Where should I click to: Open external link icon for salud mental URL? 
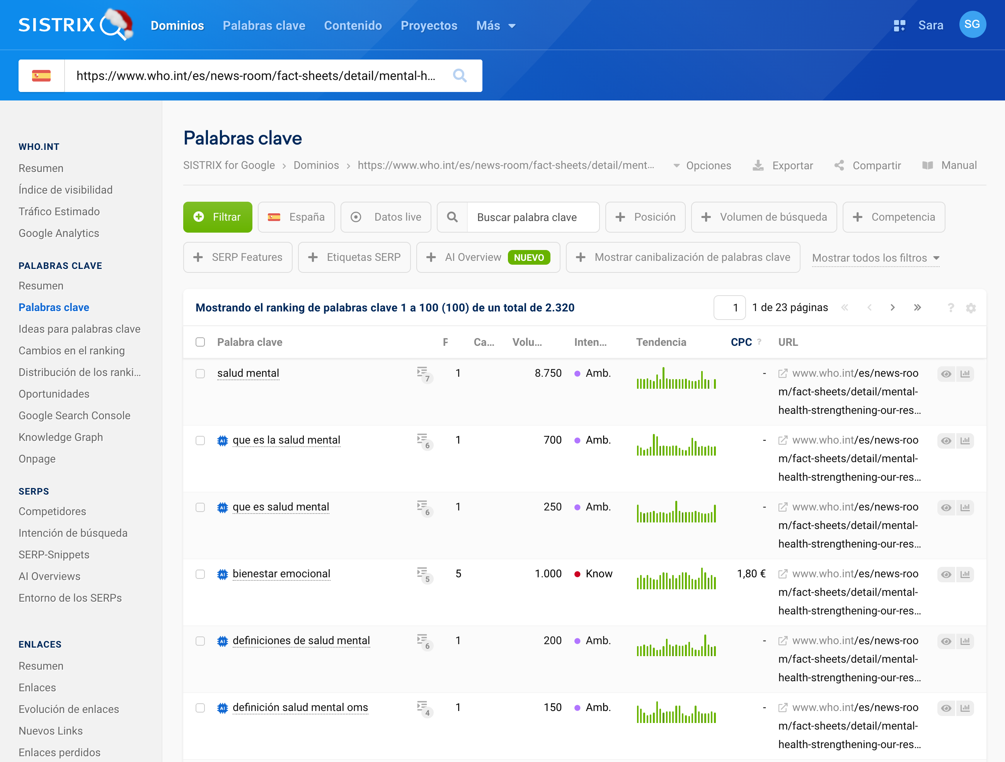[782, 373]
